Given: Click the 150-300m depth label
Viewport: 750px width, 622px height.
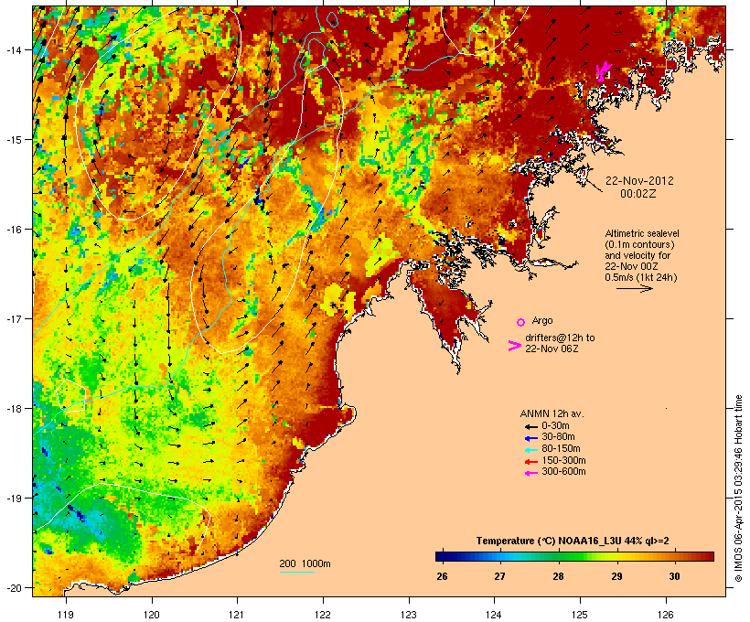Looking at the screenshot, I should point(563,461).
